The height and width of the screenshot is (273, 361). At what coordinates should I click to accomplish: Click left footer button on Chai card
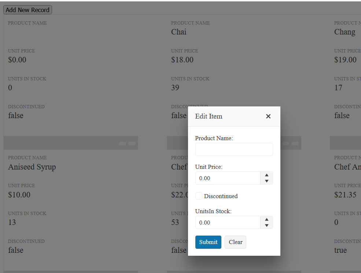pyautogui.click(x=286, y=143)
